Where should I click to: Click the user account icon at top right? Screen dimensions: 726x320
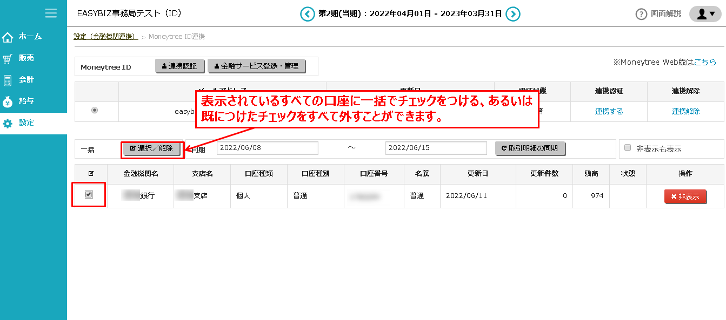pyautogui.click(x=703, y=13)
